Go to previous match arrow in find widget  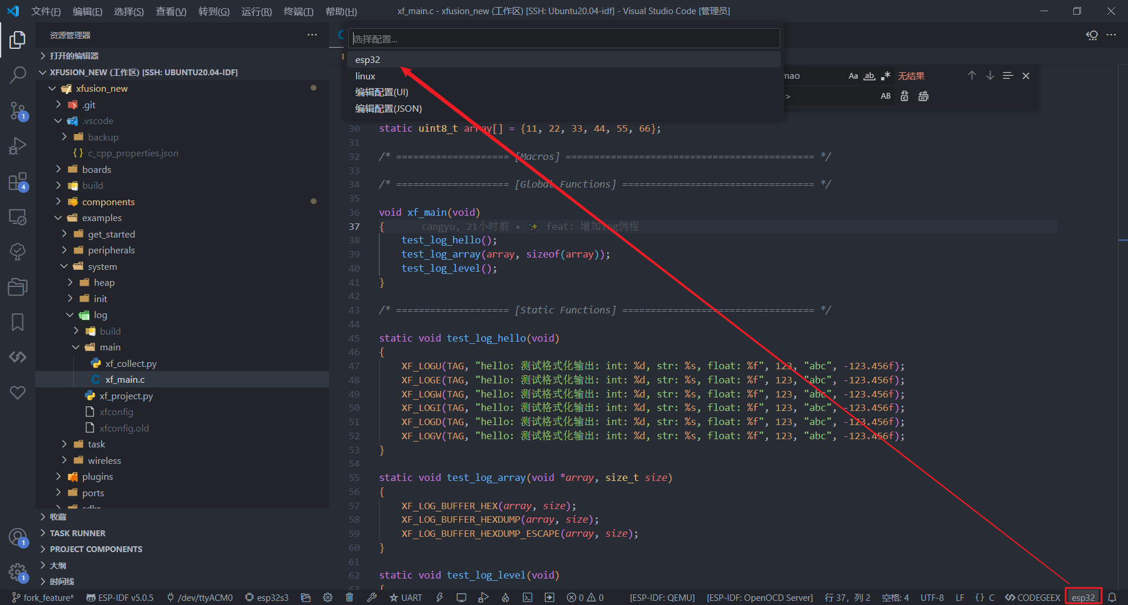tap(972, 75)
